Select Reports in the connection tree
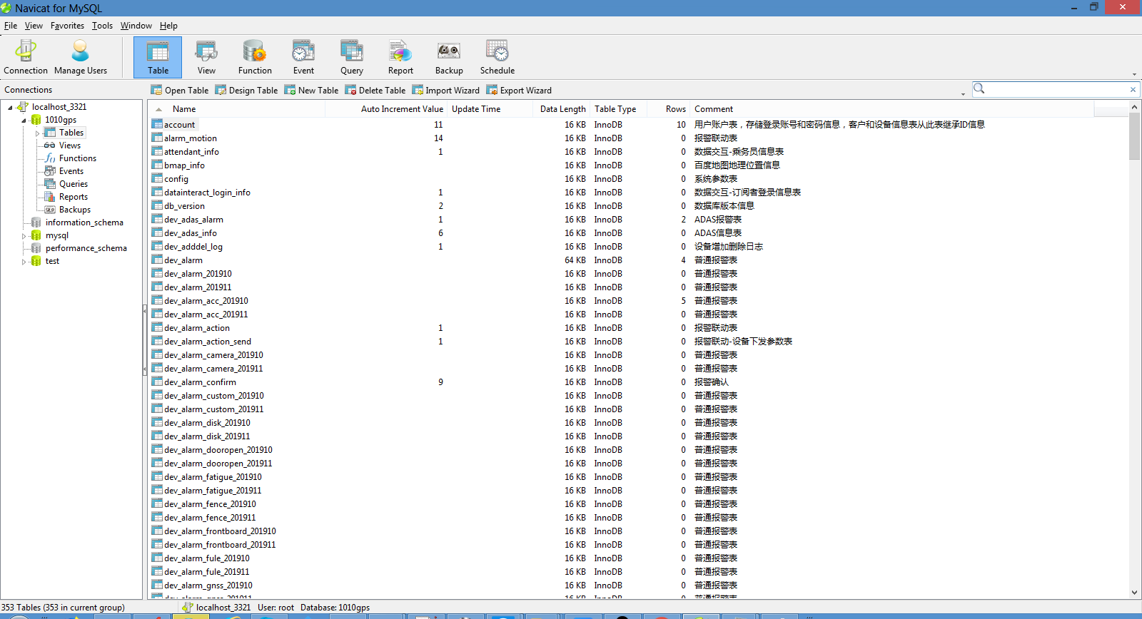This screenshot has height=619, width=1142. point(73,197)
